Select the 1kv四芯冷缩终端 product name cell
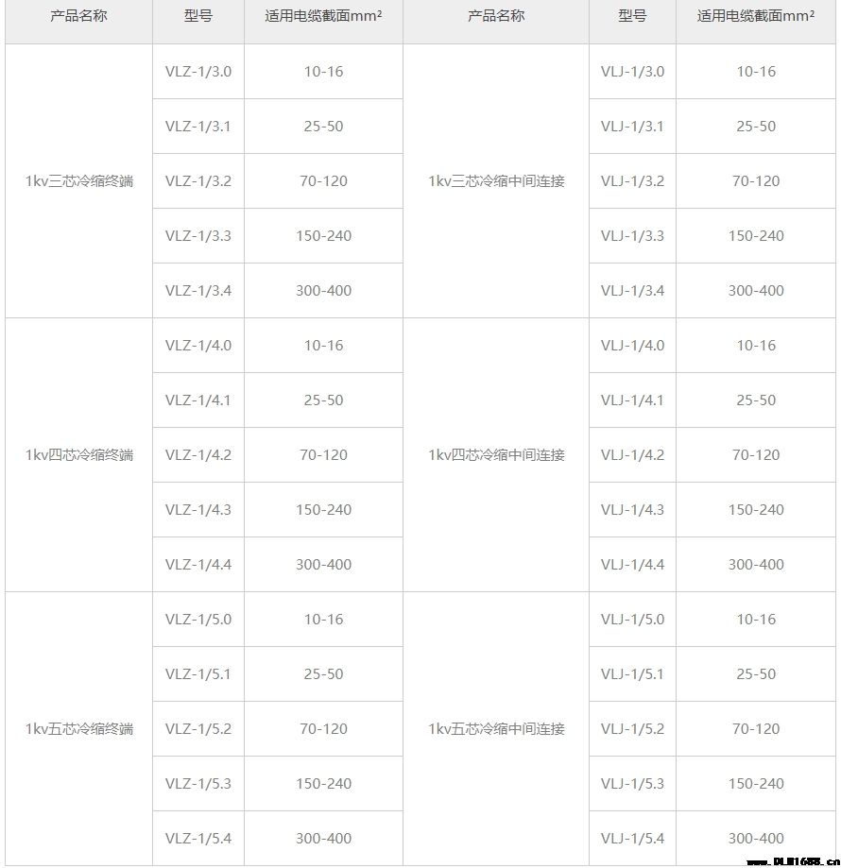The image size is (841, 868). 79,455
